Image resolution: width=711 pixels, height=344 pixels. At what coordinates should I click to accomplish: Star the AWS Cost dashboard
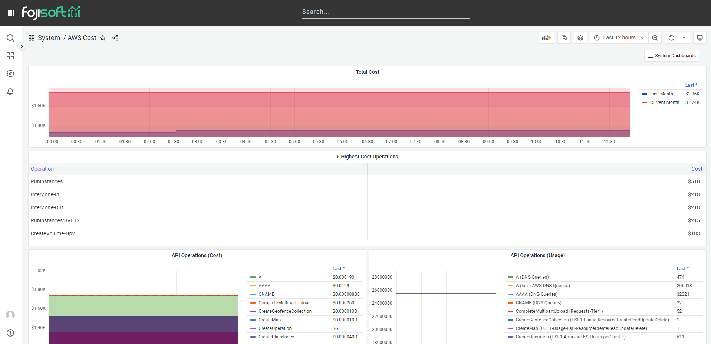pyautogui.click(x=103, y=38)
